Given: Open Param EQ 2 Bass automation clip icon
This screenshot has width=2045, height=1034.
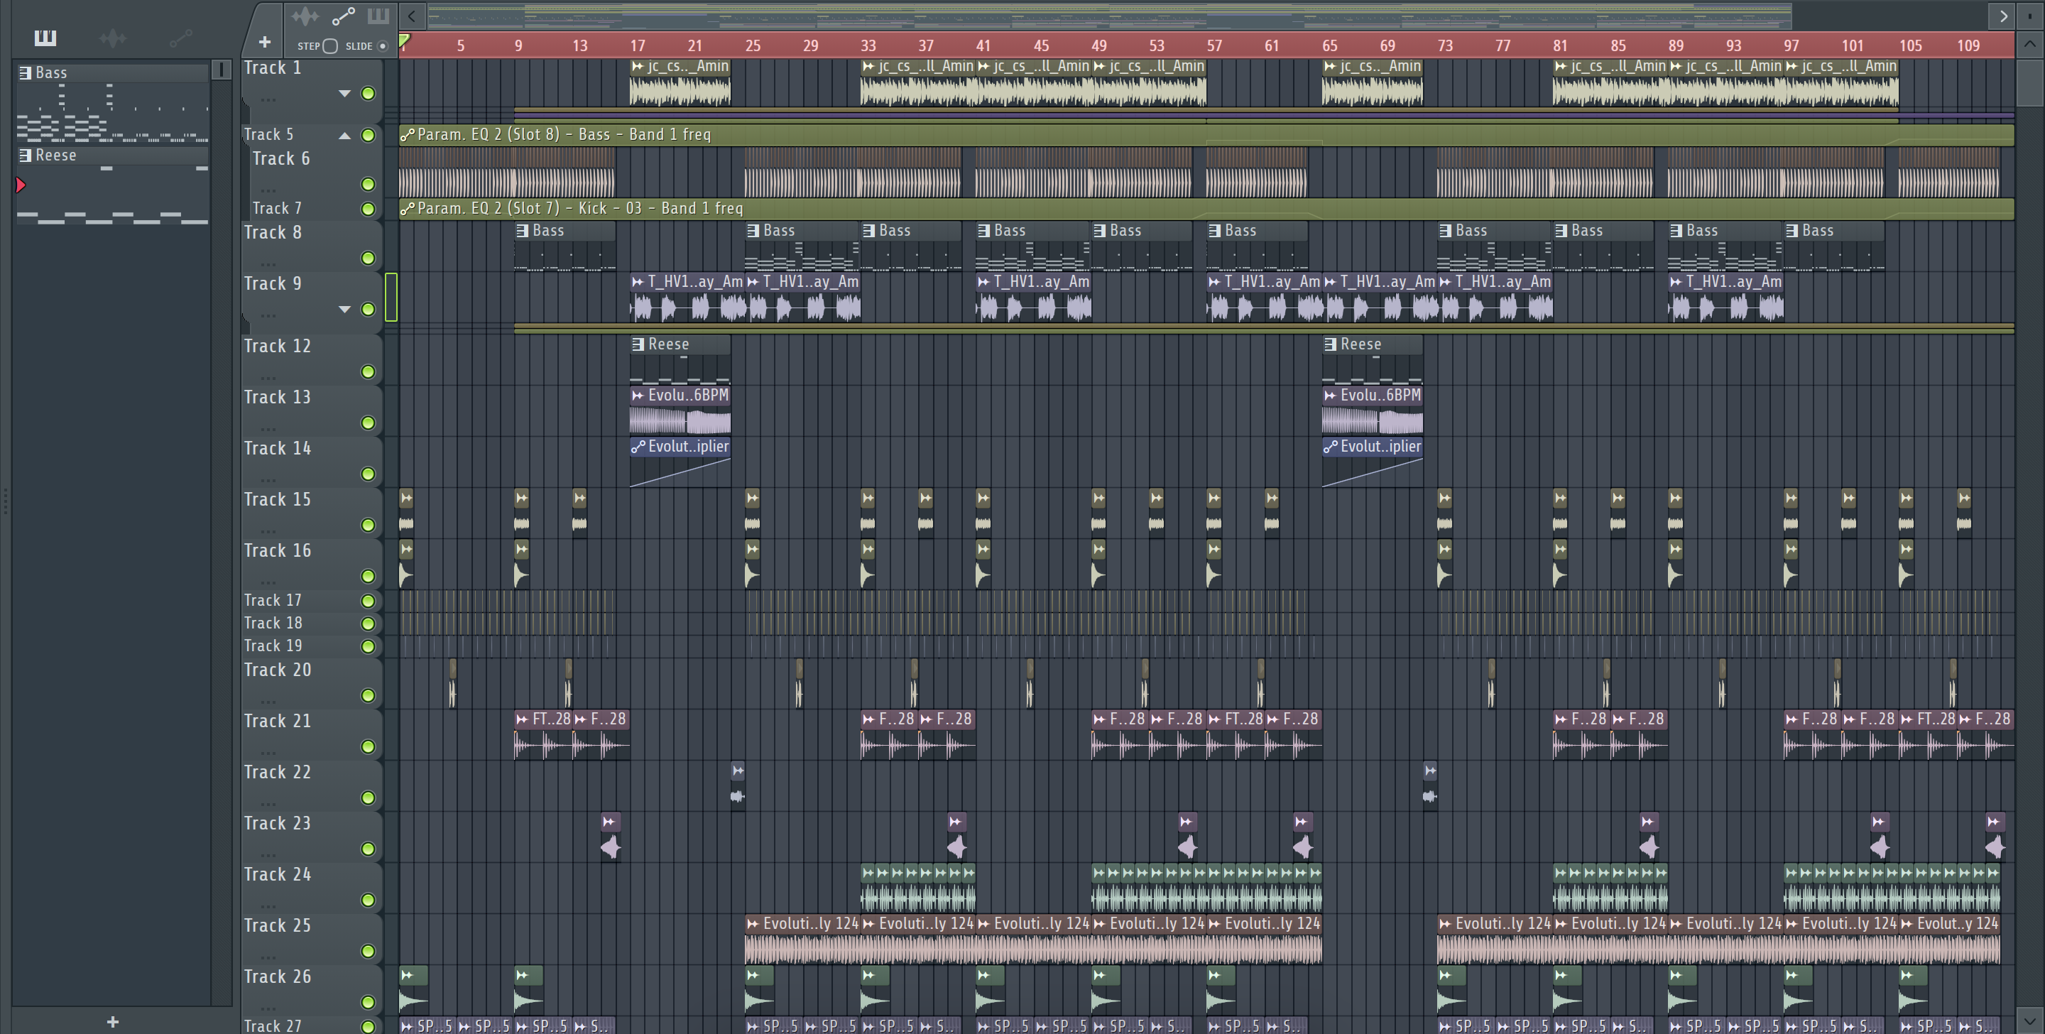Looking at the screenshot, I should tap(408, 135).
